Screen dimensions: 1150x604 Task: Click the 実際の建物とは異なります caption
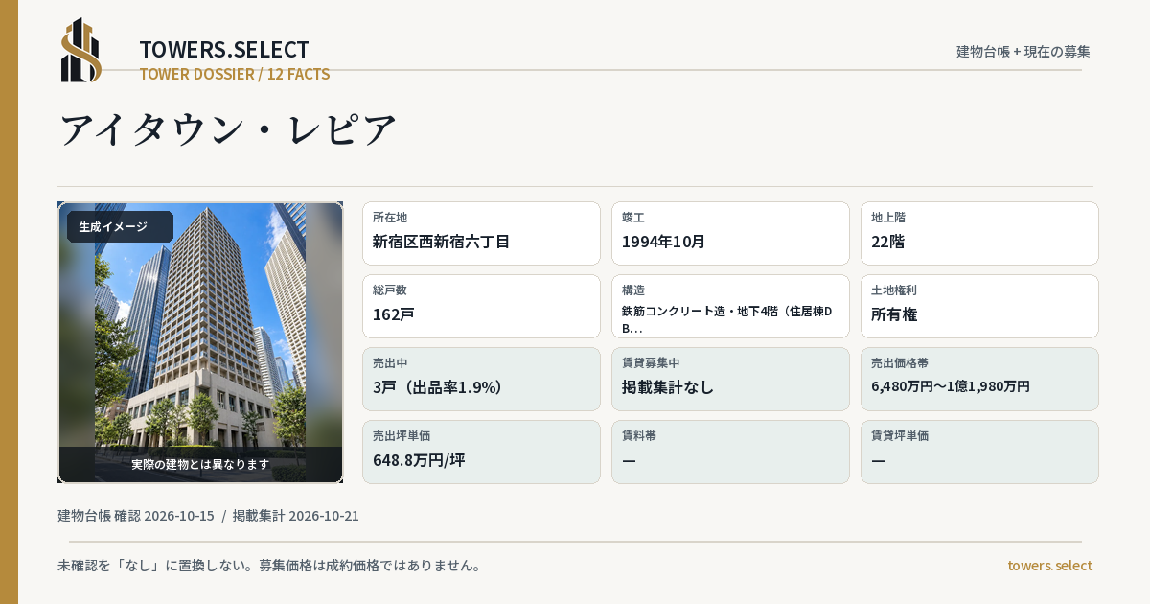[200, 464]
